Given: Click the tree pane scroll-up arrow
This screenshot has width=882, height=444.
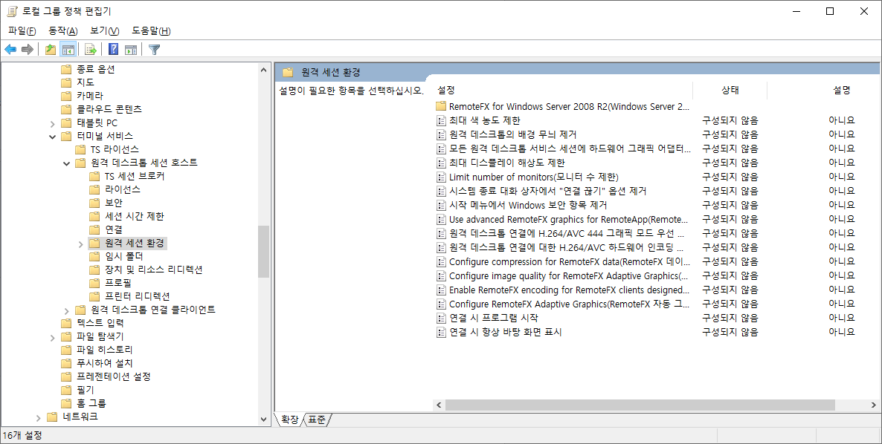Looking at the screenshot, I should (x=264, y=70).
